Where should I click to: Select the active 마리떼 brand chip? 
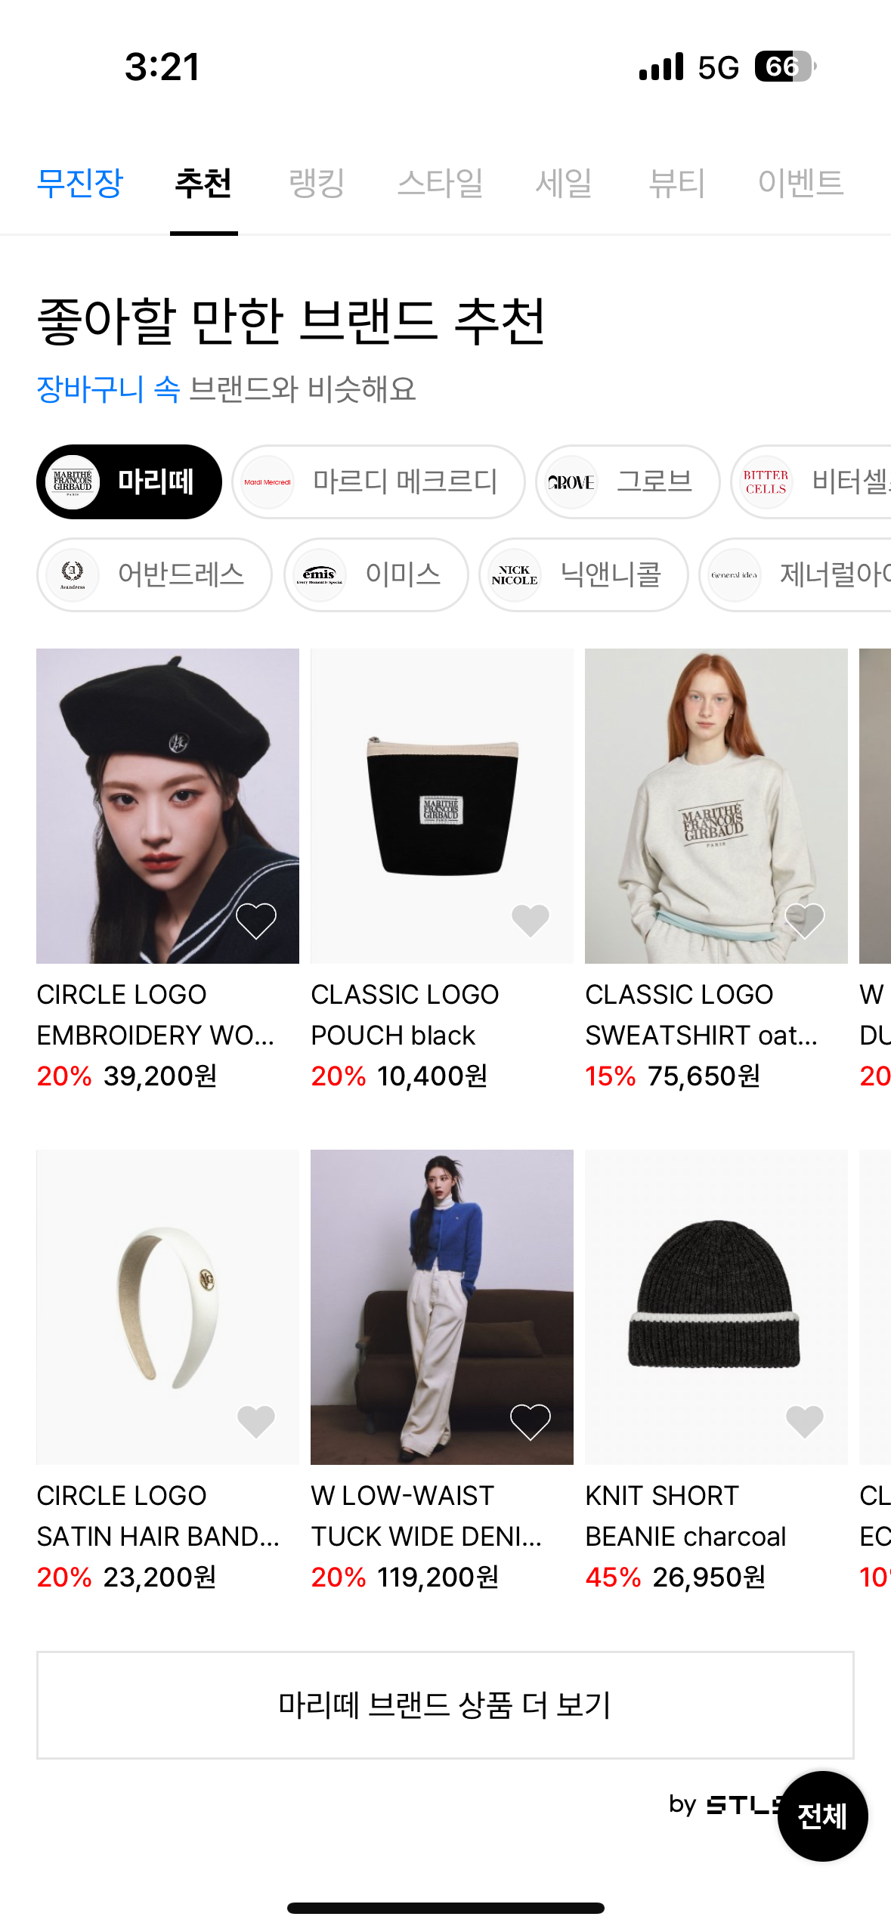coord(129,482)
